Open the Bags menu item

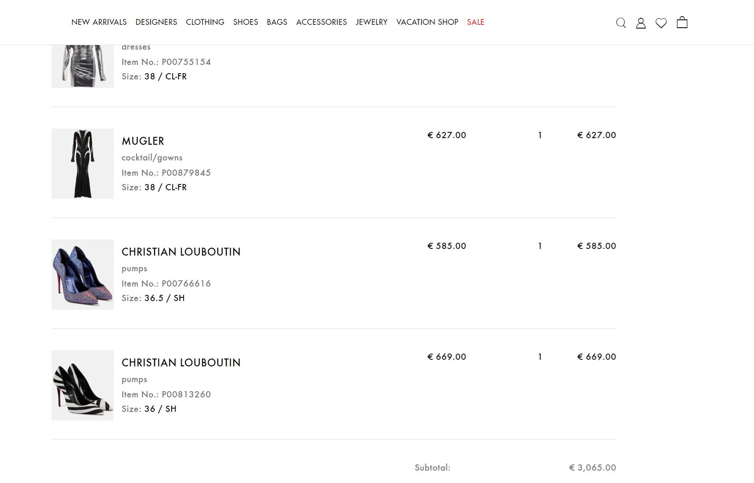277,22
